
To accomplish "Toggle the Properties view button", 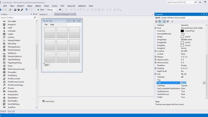I will 164,21.
